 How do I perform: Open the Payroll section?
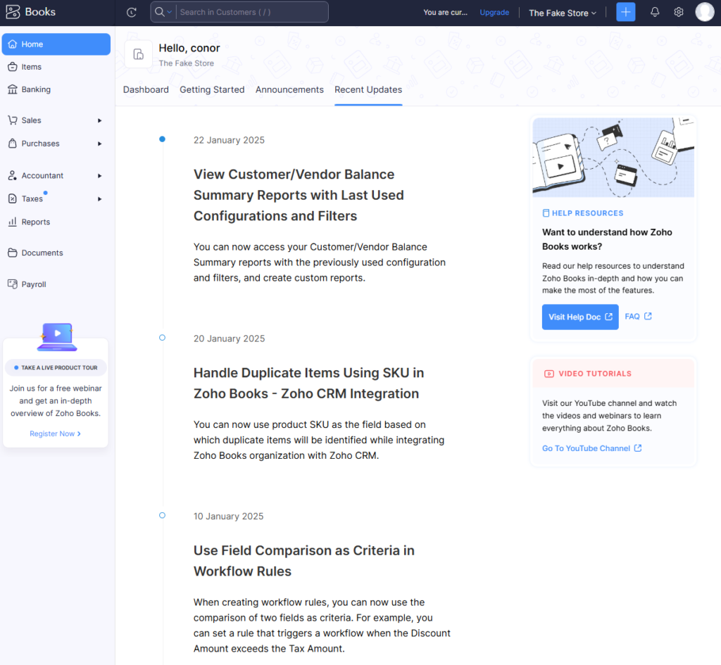(34, 284)
